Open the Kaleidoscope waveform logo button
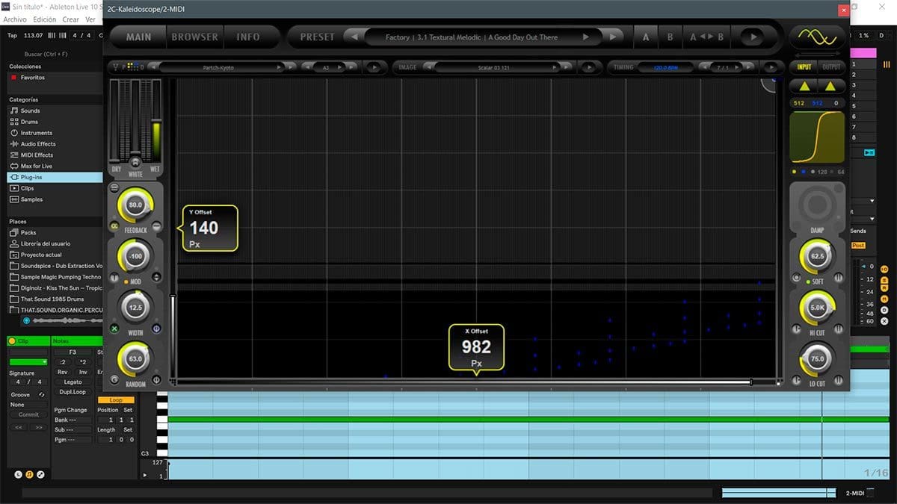Viewport: 897px width, 504px height. pyautogui.click(x=818, y=37)
